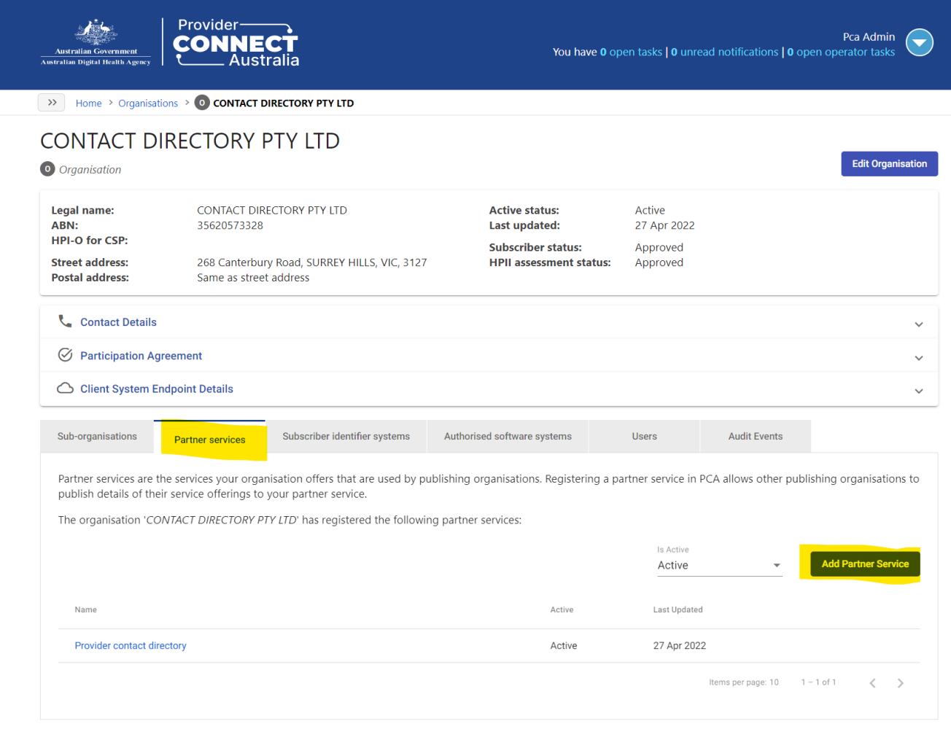Image resolution: width=951 pixels, height=729 pixels.
Task: Open the Audit Events tab
Action: click(x=755, y=436)
